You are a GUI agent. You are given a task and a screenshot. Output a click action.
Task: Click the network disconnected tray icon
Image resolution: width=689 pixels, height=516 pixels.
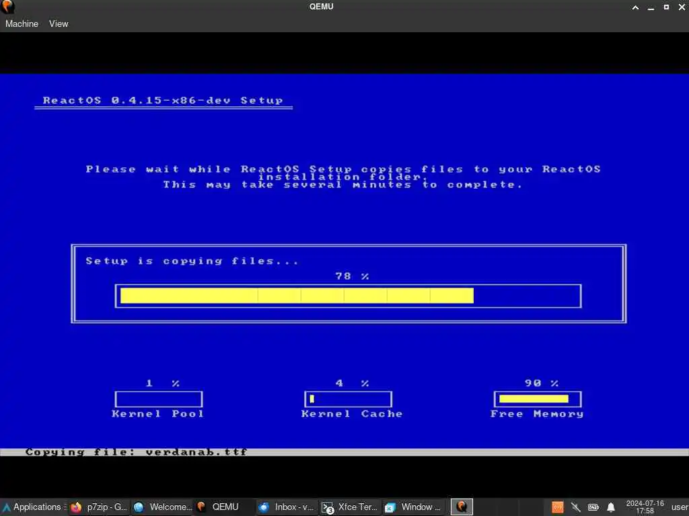click(x=575, y=507)
